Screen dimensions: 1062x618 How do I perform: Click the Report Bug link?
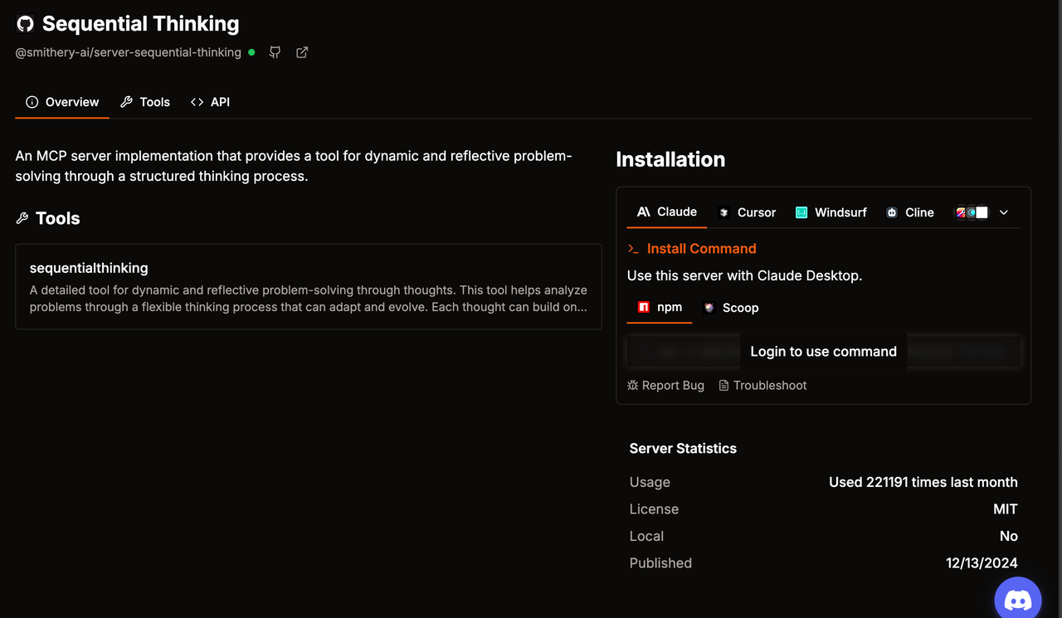tap(665, 386)
